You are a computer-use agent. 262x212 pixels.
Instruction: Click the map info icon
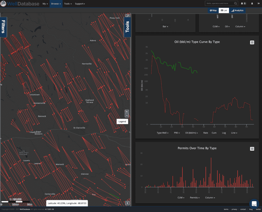point(127,203)
